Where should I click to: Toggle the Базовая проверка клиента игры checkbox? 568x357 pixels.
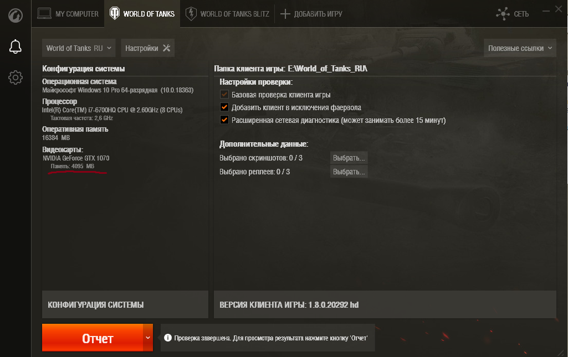224,95
